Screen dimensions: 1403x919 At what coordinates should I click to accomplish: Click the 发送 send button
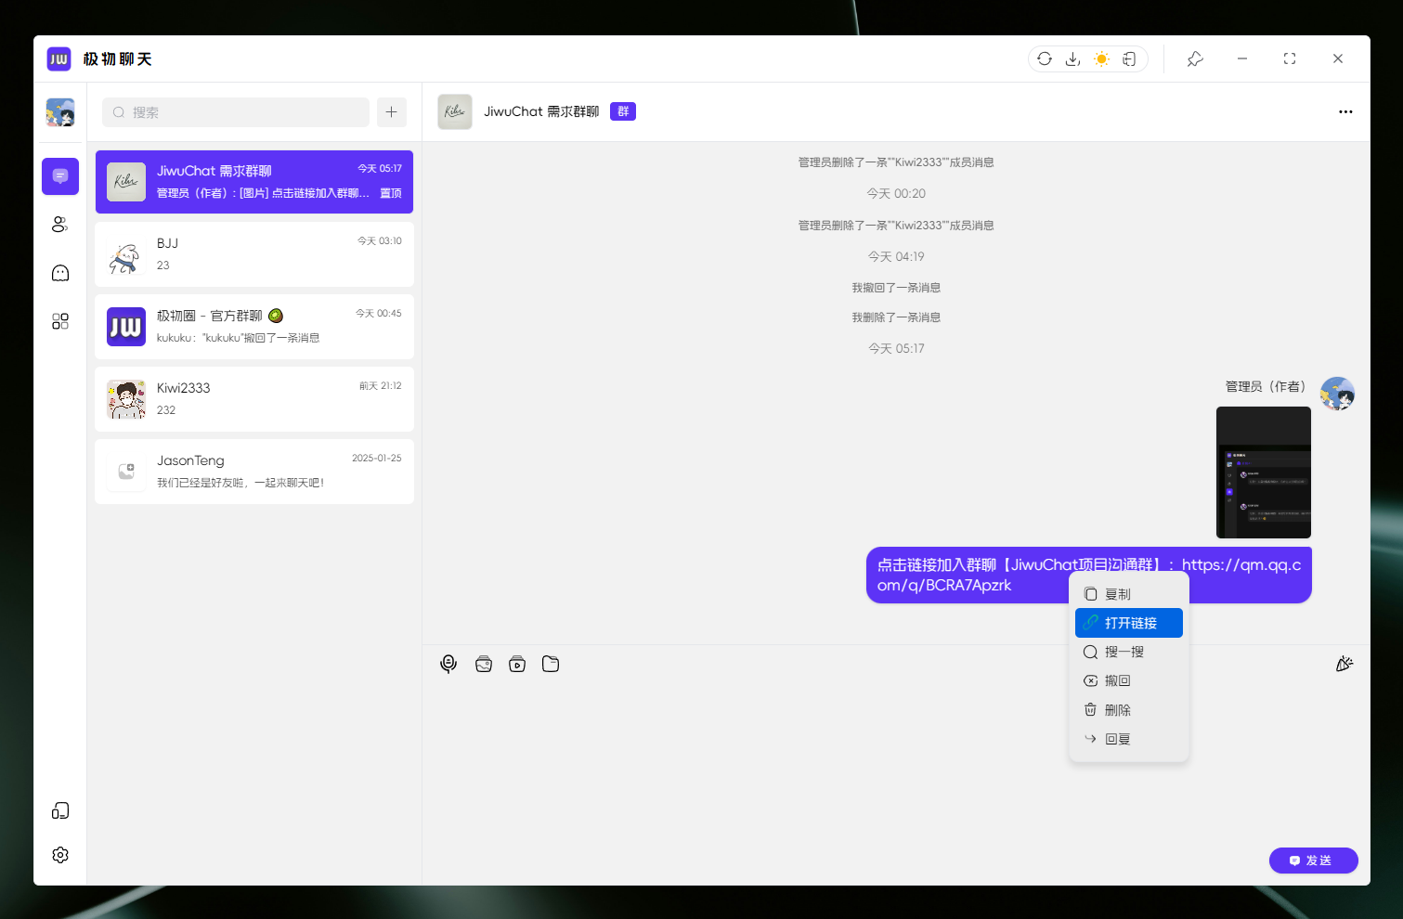click(1313, 861)
